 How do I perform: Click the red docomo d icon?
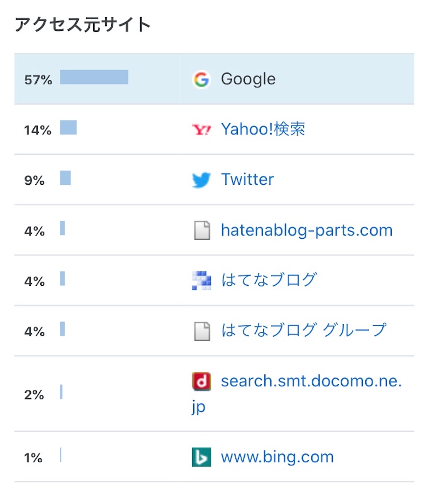tap(201, 381)
